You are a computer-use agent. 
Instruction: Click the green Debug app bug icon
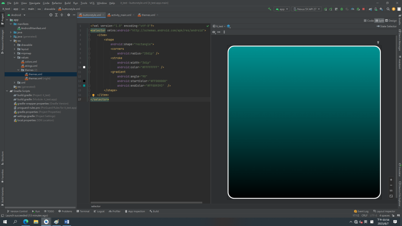342,9
